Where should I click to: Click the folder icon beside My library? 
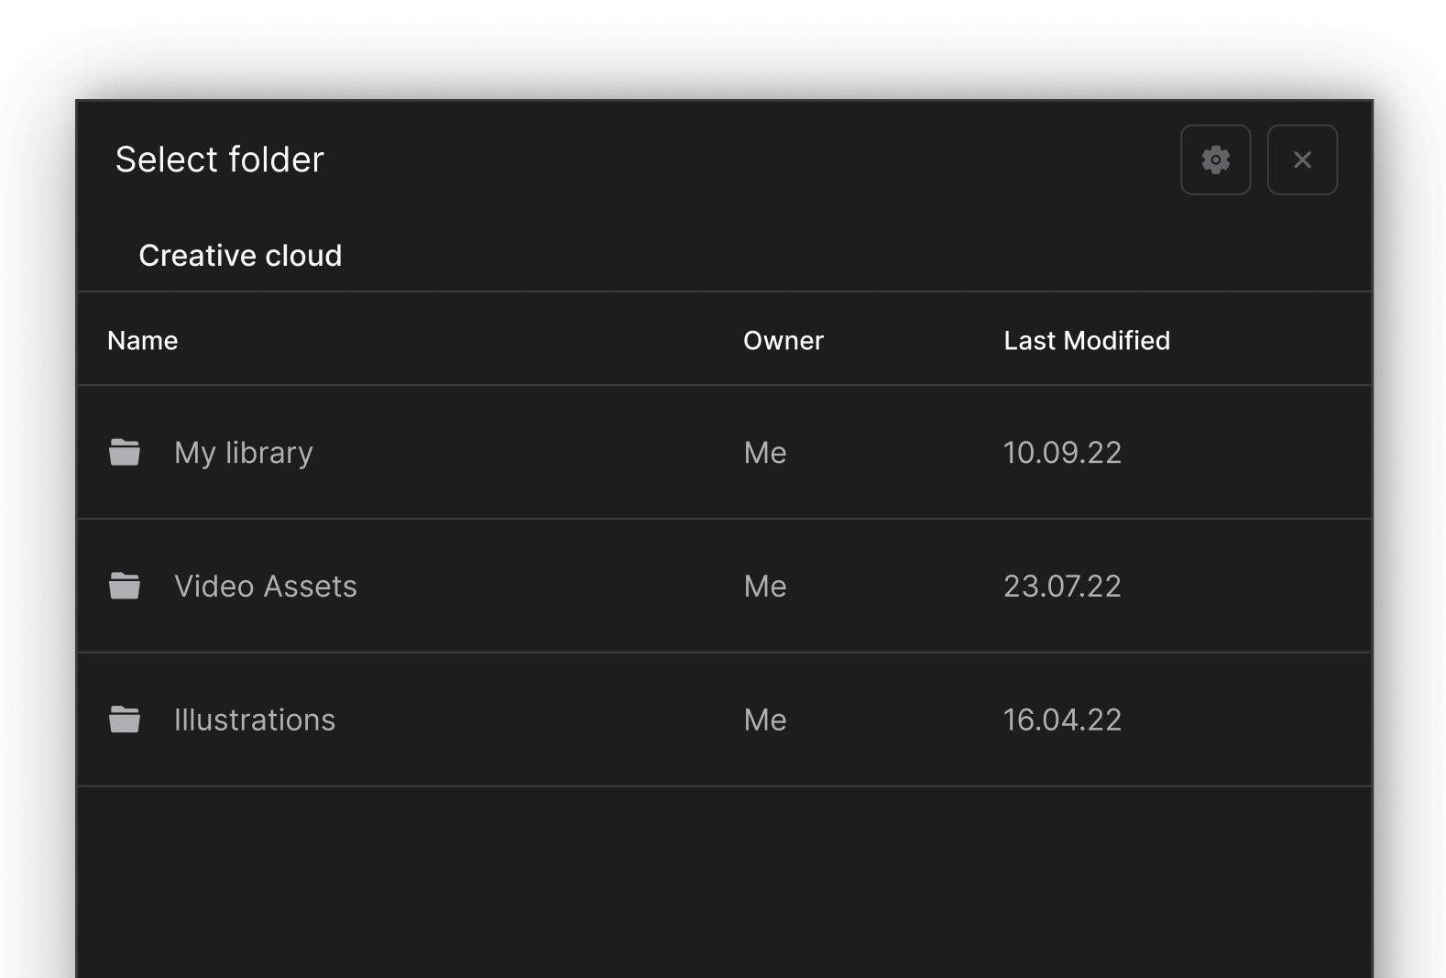point(125,452)
